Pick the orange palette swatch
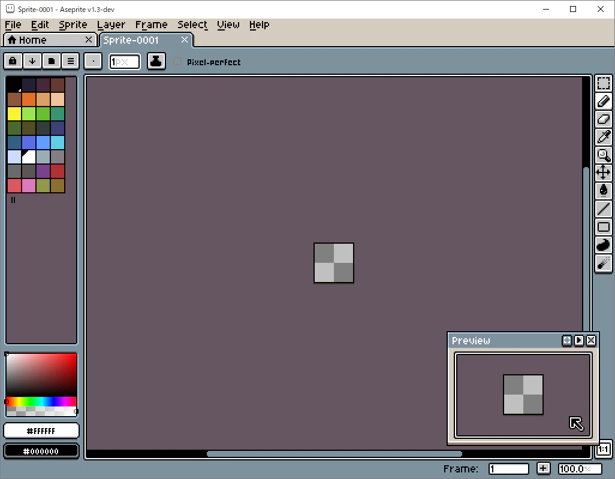This screenshot has width=615, height=479. [29, 99]
